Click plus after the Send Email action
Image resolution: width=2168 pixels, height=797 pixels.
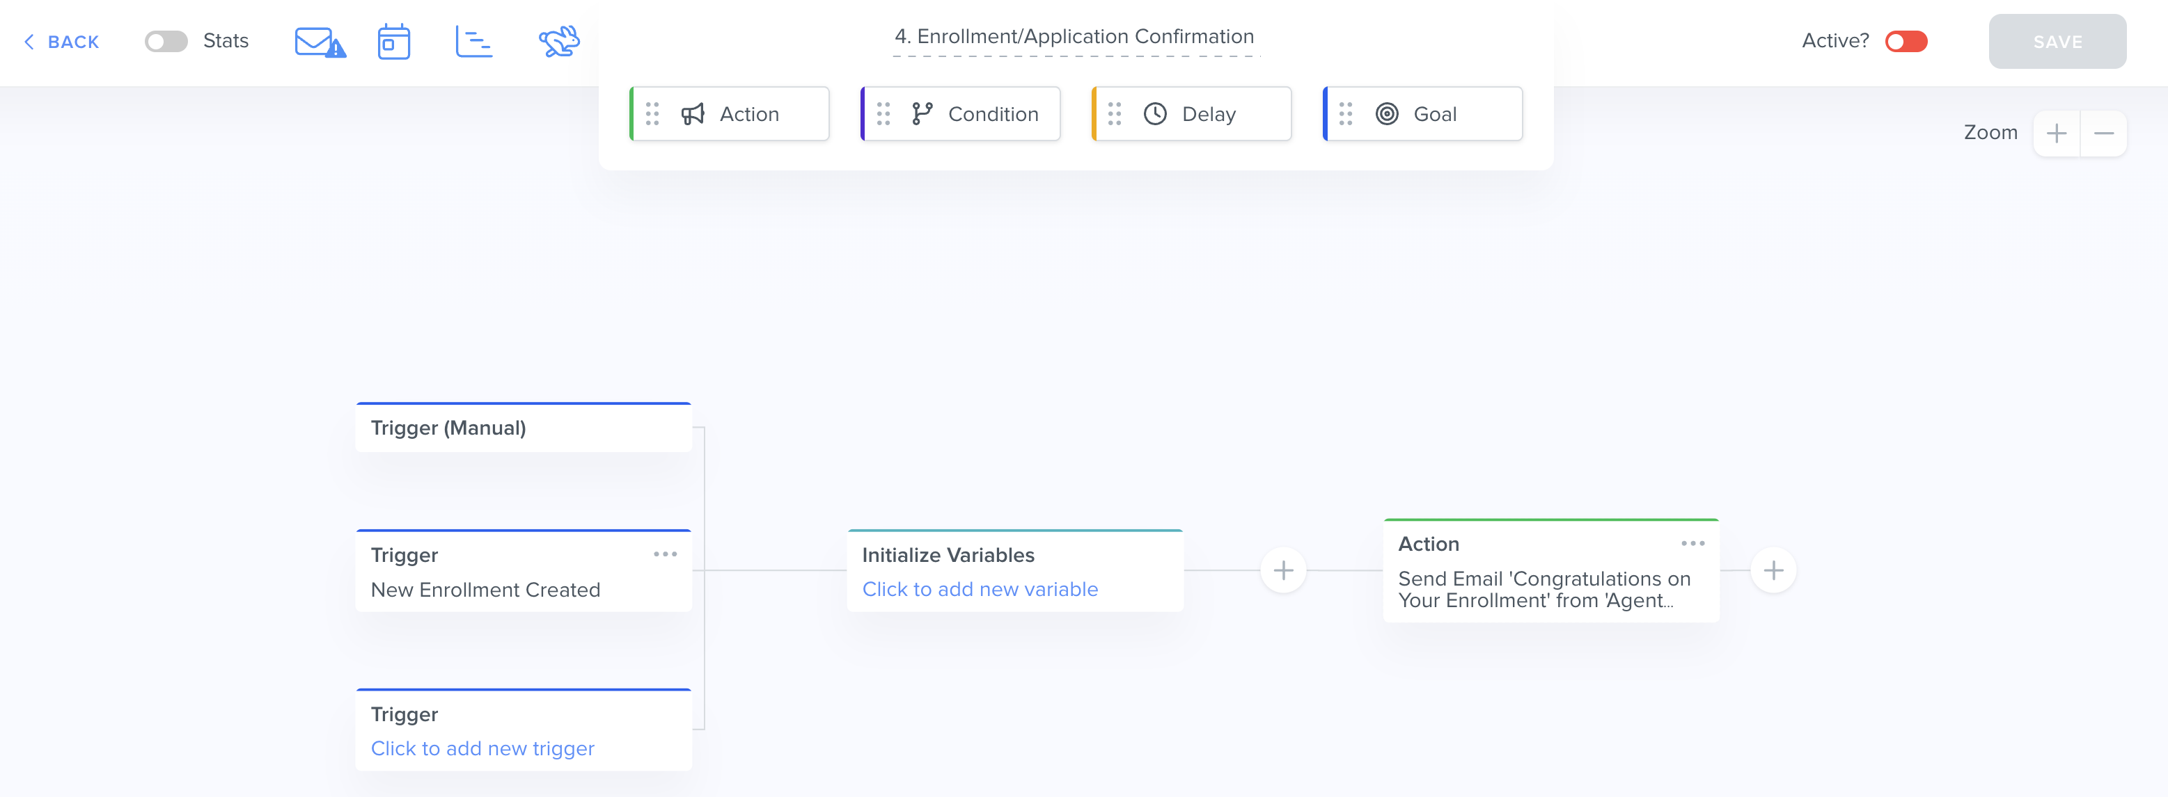click(x=1773, y=571)
